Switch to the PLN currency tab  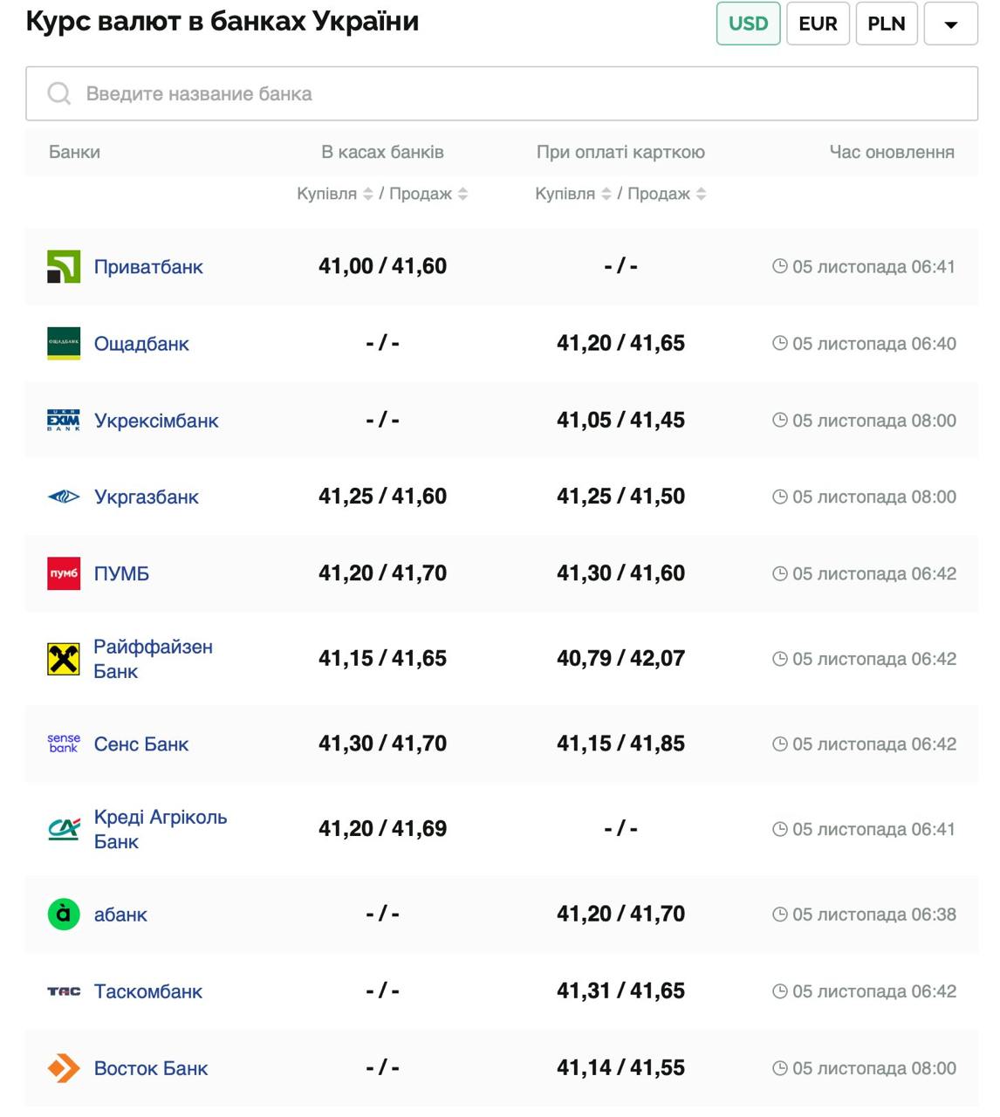pyautogui.click(x=887, y=24)
